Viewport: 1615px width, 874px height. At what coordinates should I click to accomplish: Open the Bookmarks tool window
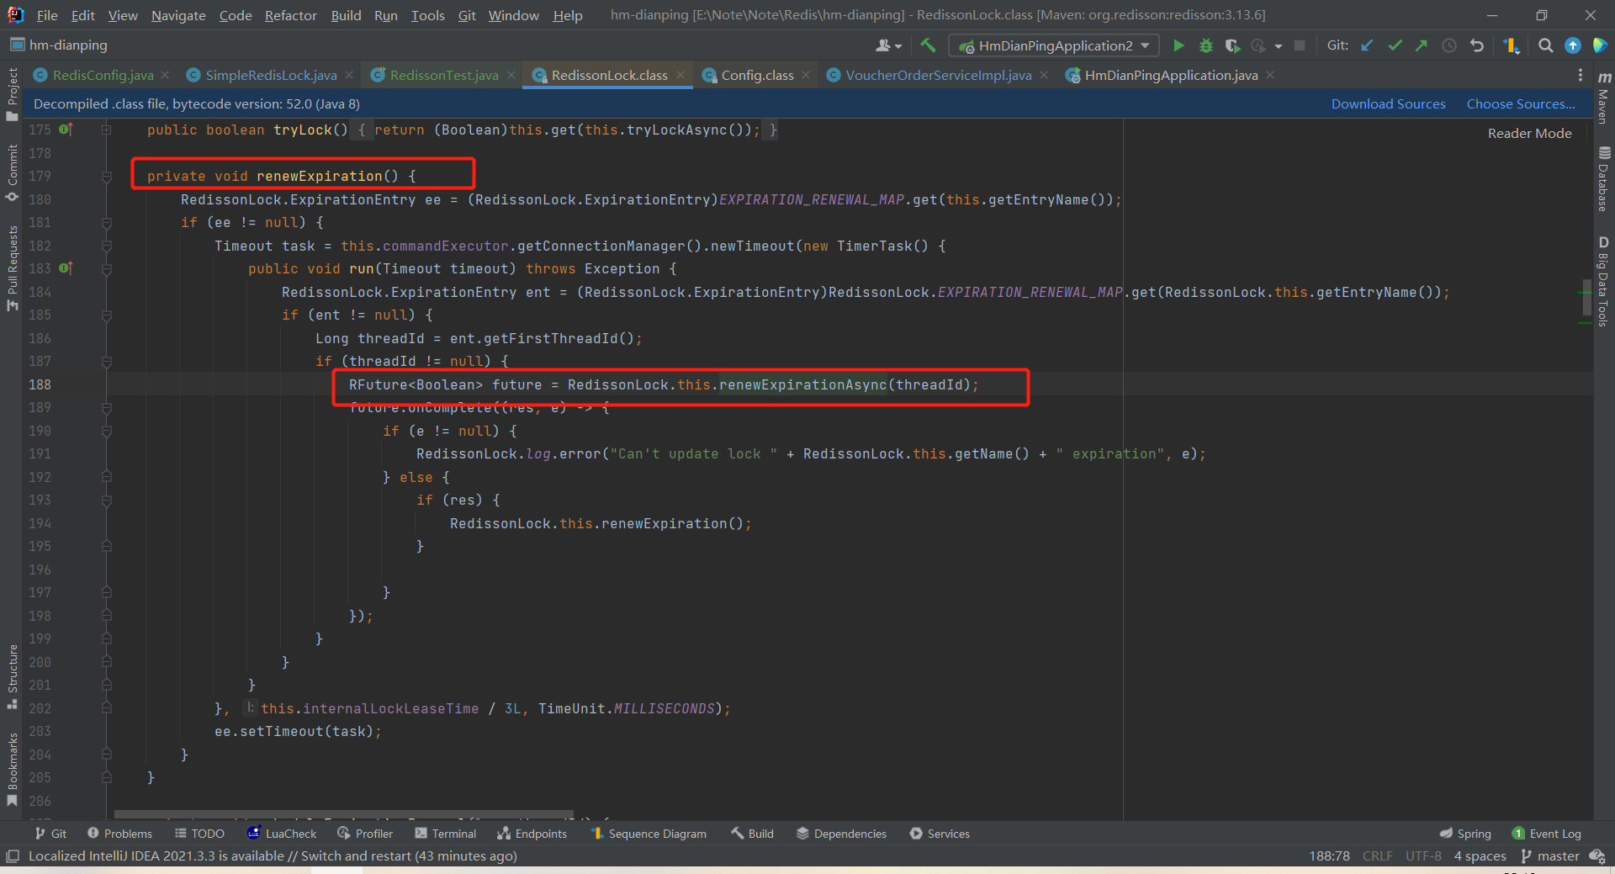click(x=12, y=770)
